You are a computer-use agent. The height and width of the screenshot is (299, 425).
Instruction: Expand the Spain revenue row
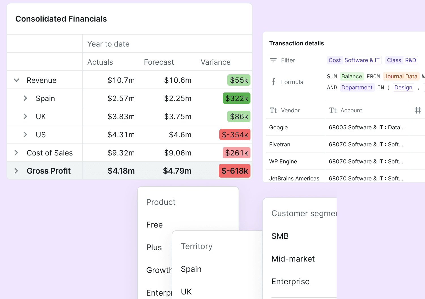click(25, 98)
